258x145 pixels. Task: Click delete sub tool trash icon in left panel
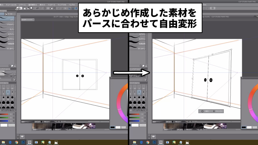coord(15,66)
